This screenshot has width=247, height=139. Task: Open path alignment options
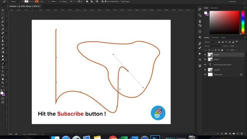[x=92, y=2]
